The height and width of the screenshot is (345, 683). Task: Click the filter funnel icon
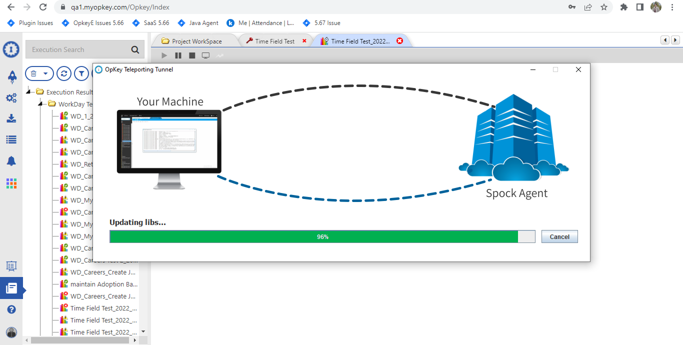click(x=81, y=73)
